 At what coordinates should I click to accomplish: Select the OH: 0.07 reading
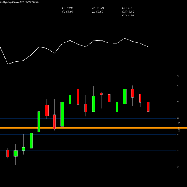(x=128, y=12)
